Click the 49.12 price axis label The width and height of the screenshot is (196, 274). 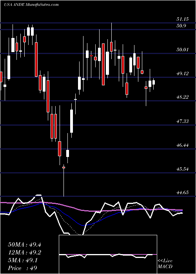[x=182, y=74]
